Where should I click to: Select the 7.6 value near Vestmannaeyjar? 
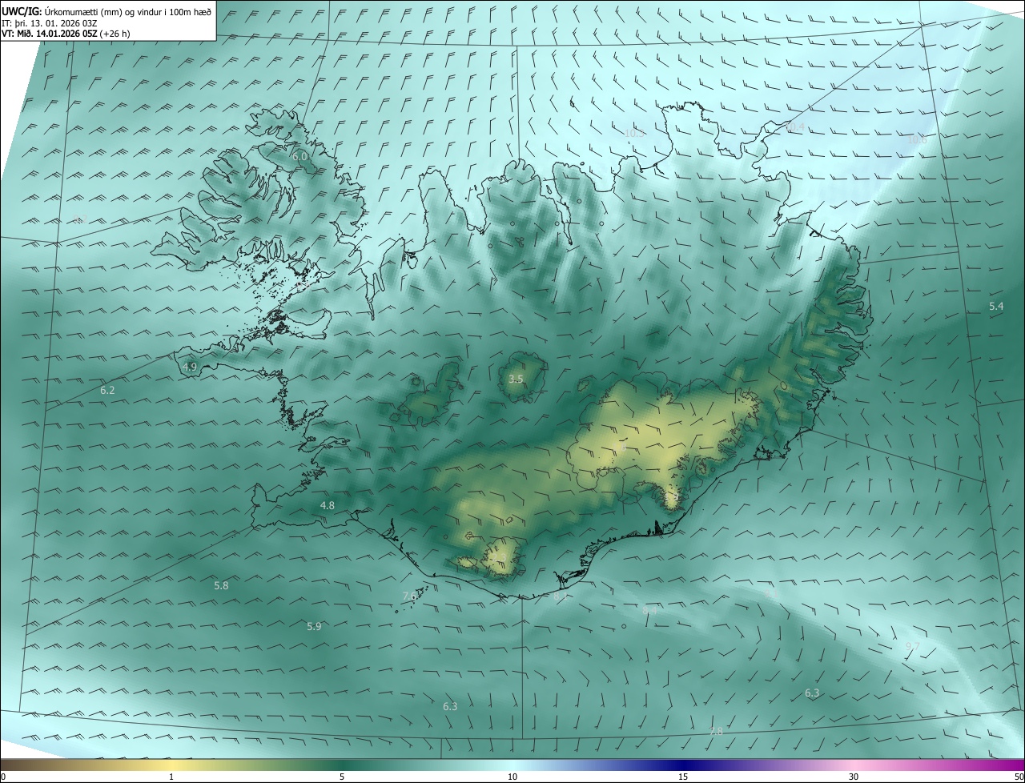point(409,596)
